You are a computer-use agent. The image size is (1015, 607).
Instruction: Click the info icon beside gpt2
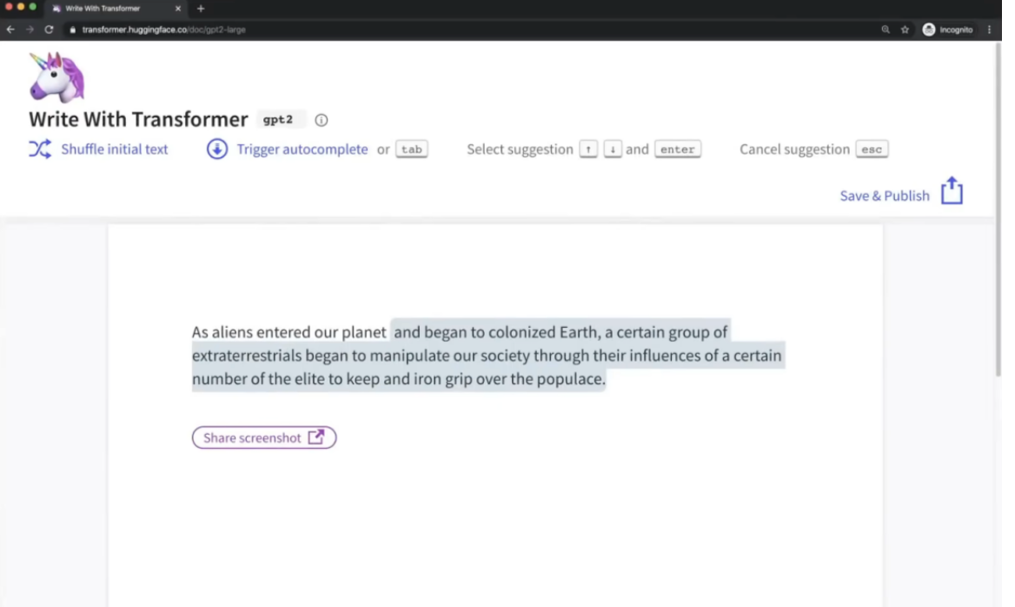322,120
